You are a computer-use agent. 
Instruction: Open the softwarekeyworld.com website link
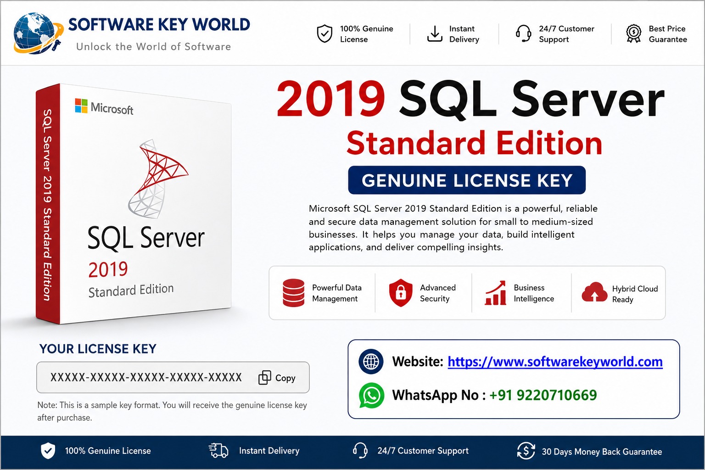(555, 362)
